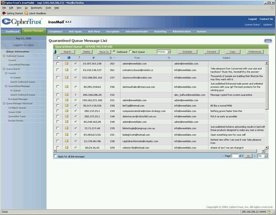Click the Logout link
276x215 pixels.
pyautogui.click(x=252, y=19)
